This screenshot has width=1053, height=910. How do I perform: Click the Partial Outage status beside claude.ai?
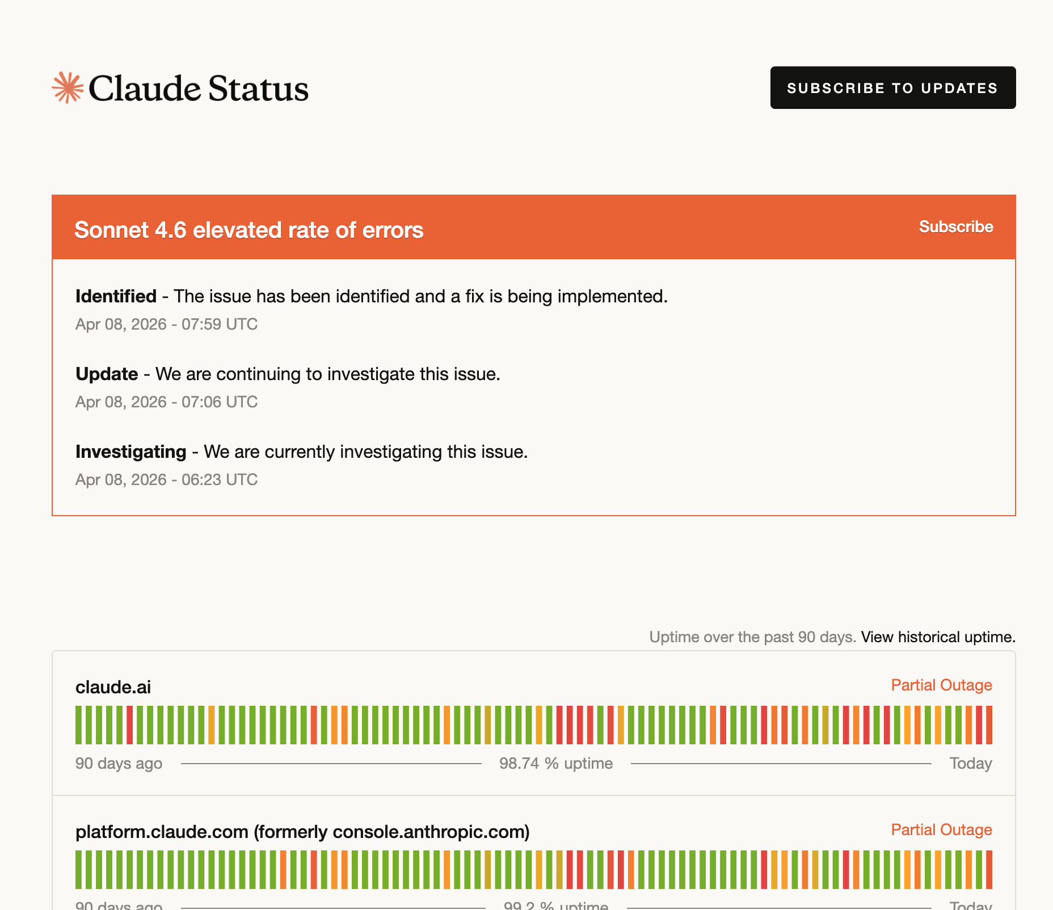941,685
